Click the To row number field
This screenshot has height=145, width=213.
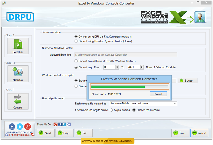pyautogui.click(x=134, y=67)
